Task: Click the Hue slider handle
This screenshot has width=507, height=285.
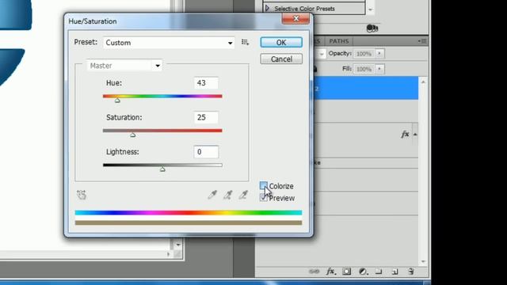Action: (x=117, y=101)
